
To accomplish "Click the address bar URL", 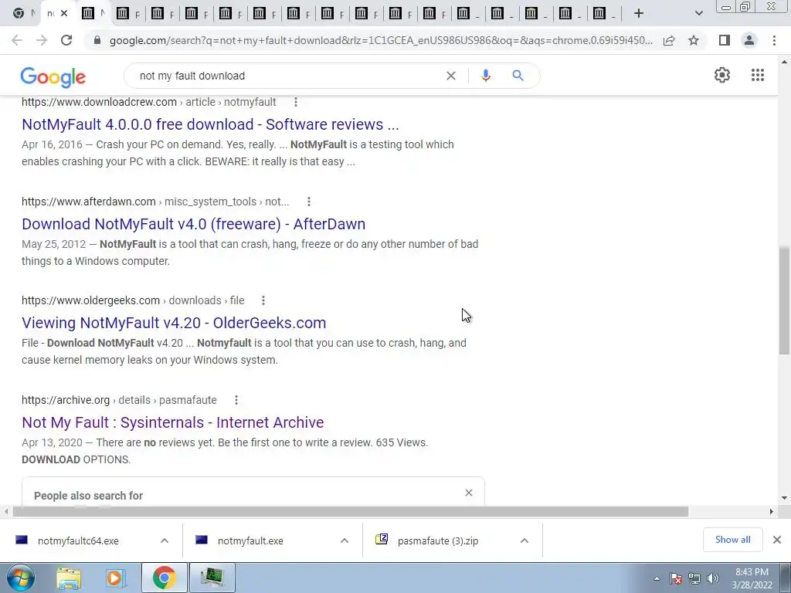I will point(381,40).
